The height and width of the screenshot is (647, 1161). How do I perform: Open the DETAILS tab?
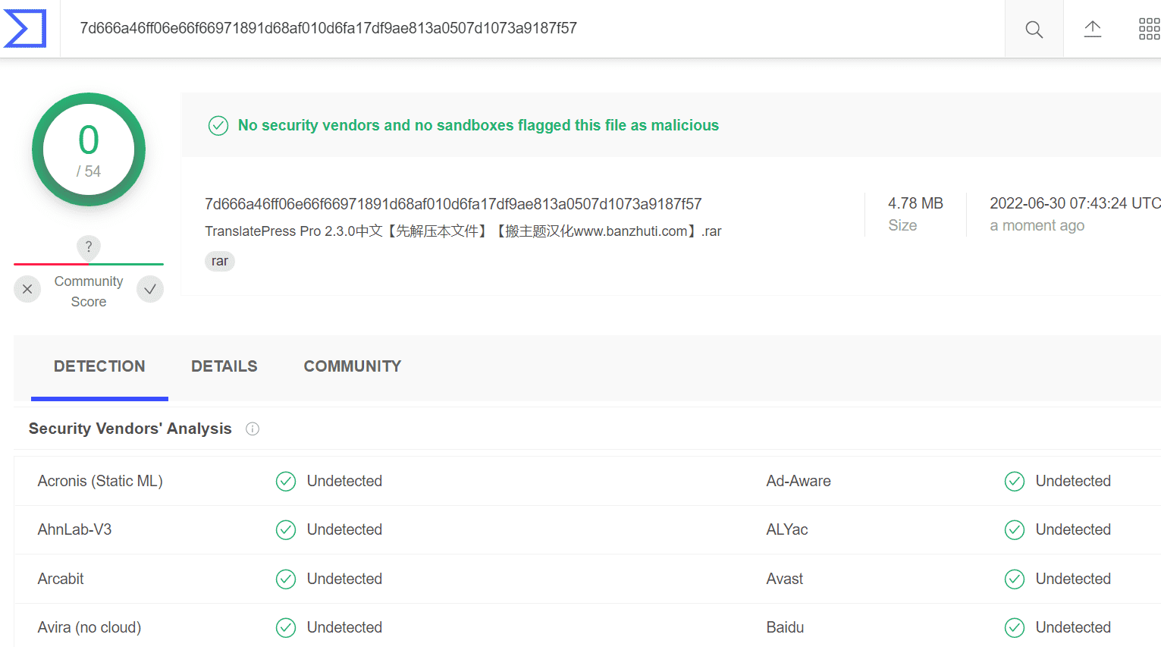click(224, 366)
